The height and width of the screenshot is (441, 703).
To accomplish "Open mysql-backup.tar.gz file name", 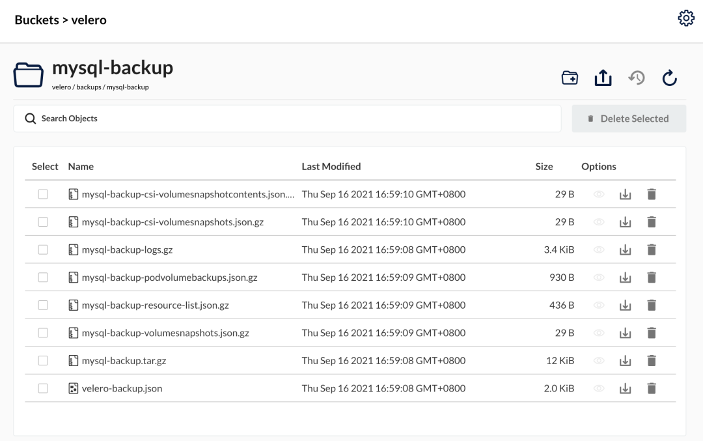I will click(x=124, y=361).
